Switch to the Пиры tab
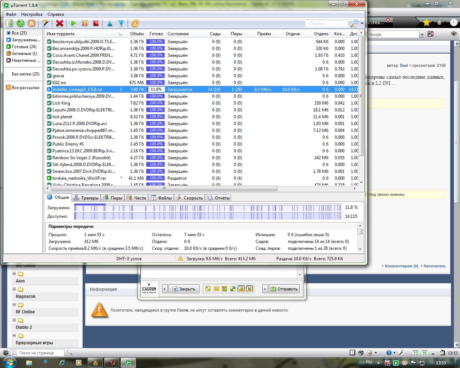This screenshot has height=368, width=460. click(x=112, y=198)
